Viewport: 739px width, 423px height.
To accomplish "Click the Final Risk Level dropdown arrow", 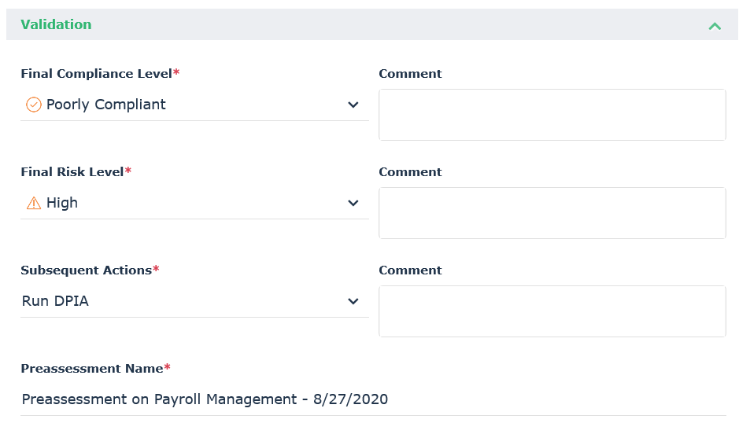I will pos(353,203).
